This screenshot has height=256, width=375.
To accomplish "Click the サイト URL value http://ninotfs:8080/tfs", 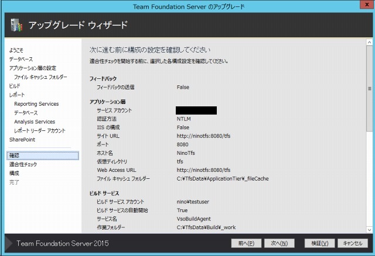I will 203,136.
